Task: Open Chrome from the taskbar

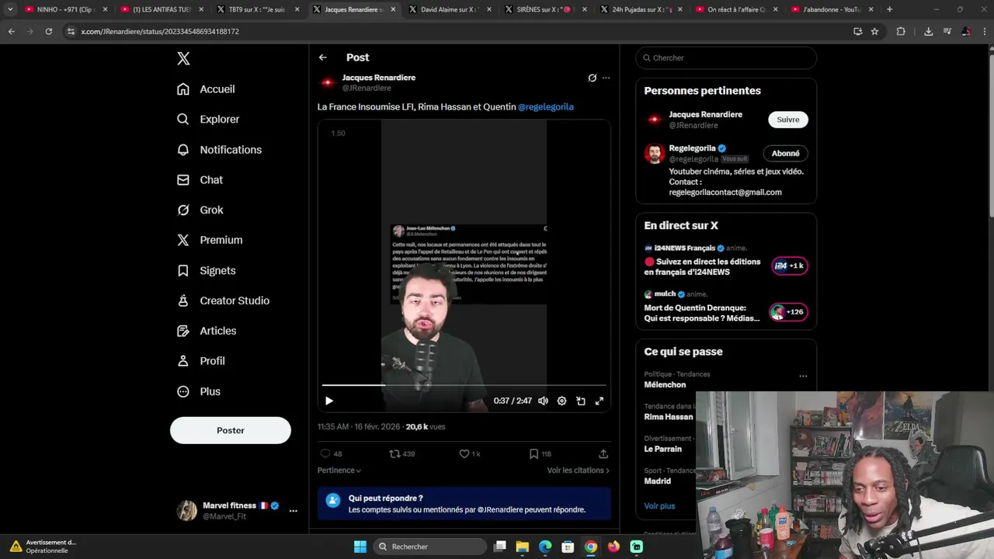Action: tap(591, 547)
